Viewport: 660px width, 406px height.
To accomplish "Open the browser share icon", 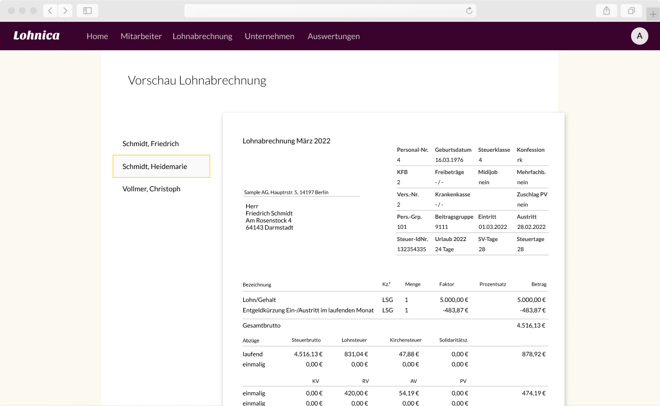I will tap(606, 11).
